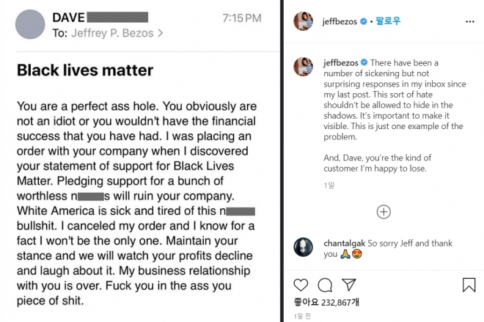Click chantalgak's commenter avatar
This screenshot has width=484, height=322.
pyautogui.click(x=301, y=246)
